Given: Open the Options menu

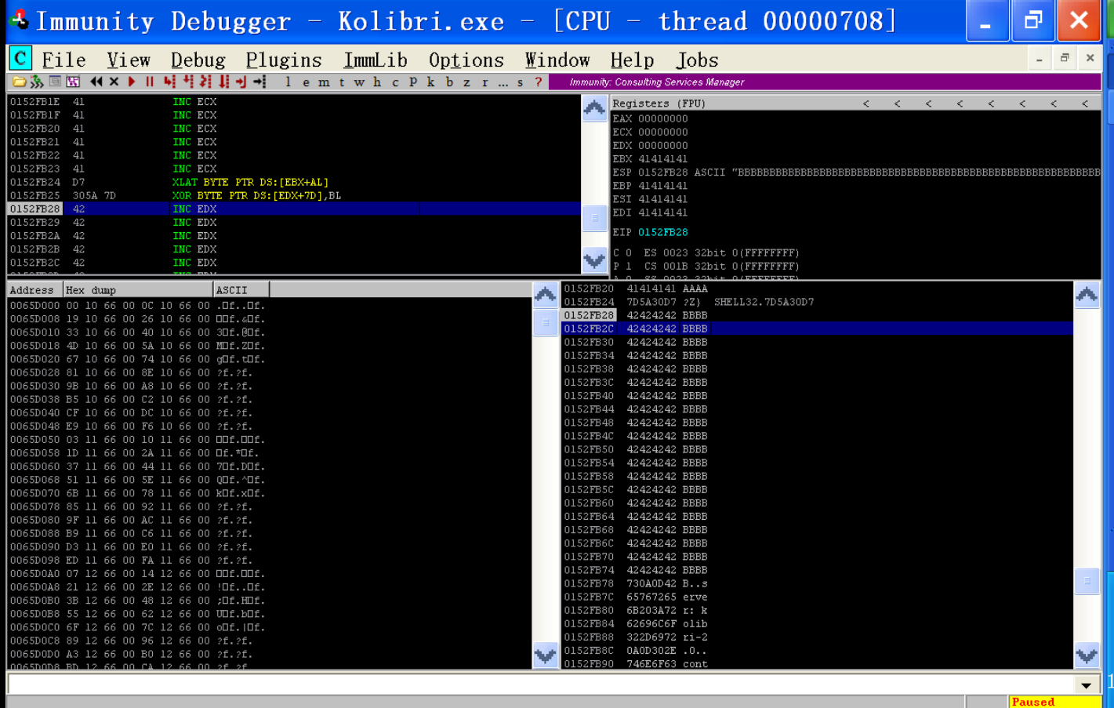Looking at the screenshot, I should 466,60.
